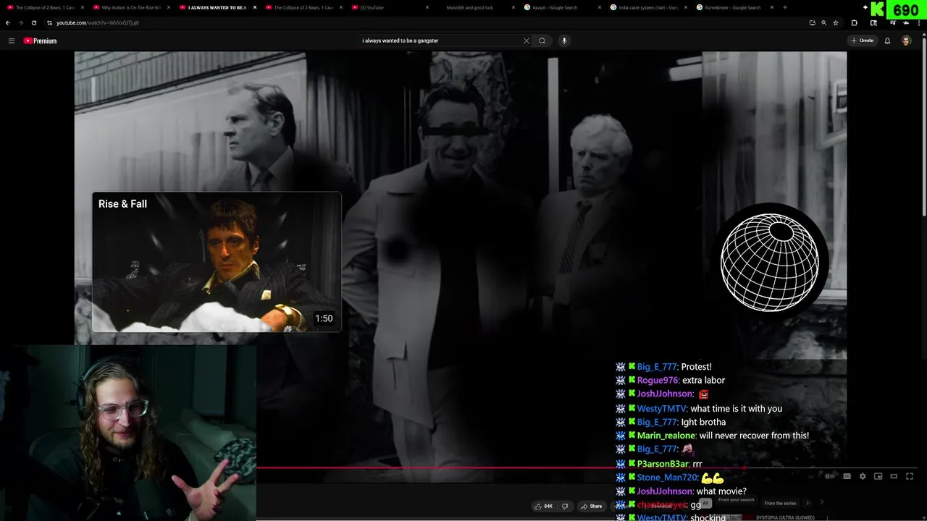This screenshot has height=521, width=927.
Task: Select the 'From the series' chip
Action: click(x=780, y=503)
